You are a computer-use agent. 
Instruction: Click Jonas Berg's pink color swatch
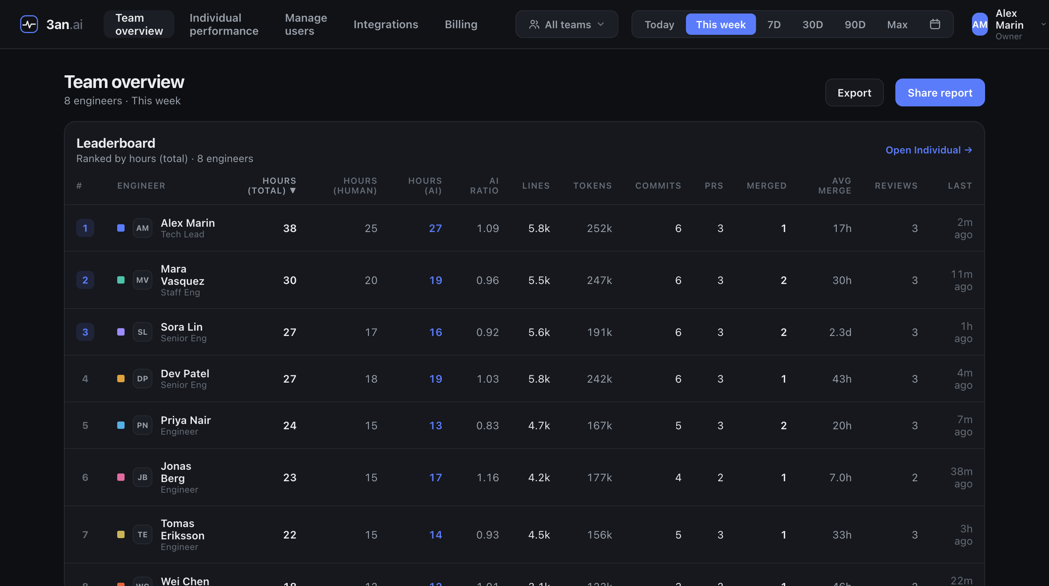tap(121, 477)
